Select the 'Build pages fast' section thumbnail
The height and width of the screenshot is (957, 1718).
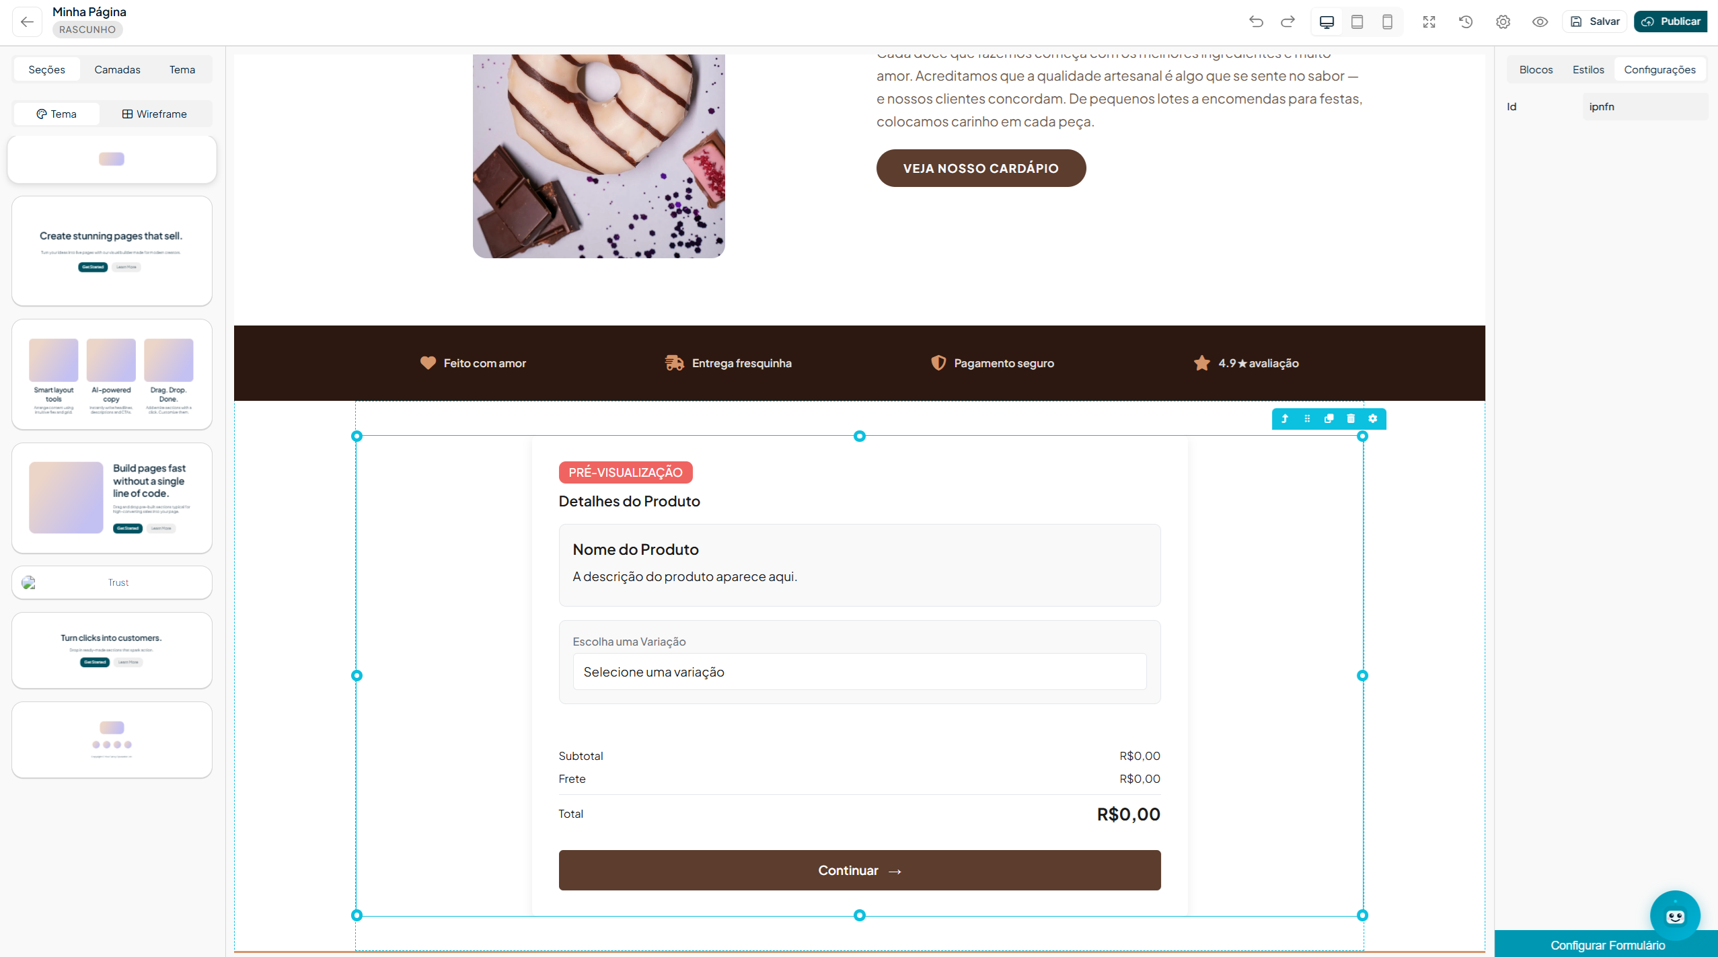(112, 498)
